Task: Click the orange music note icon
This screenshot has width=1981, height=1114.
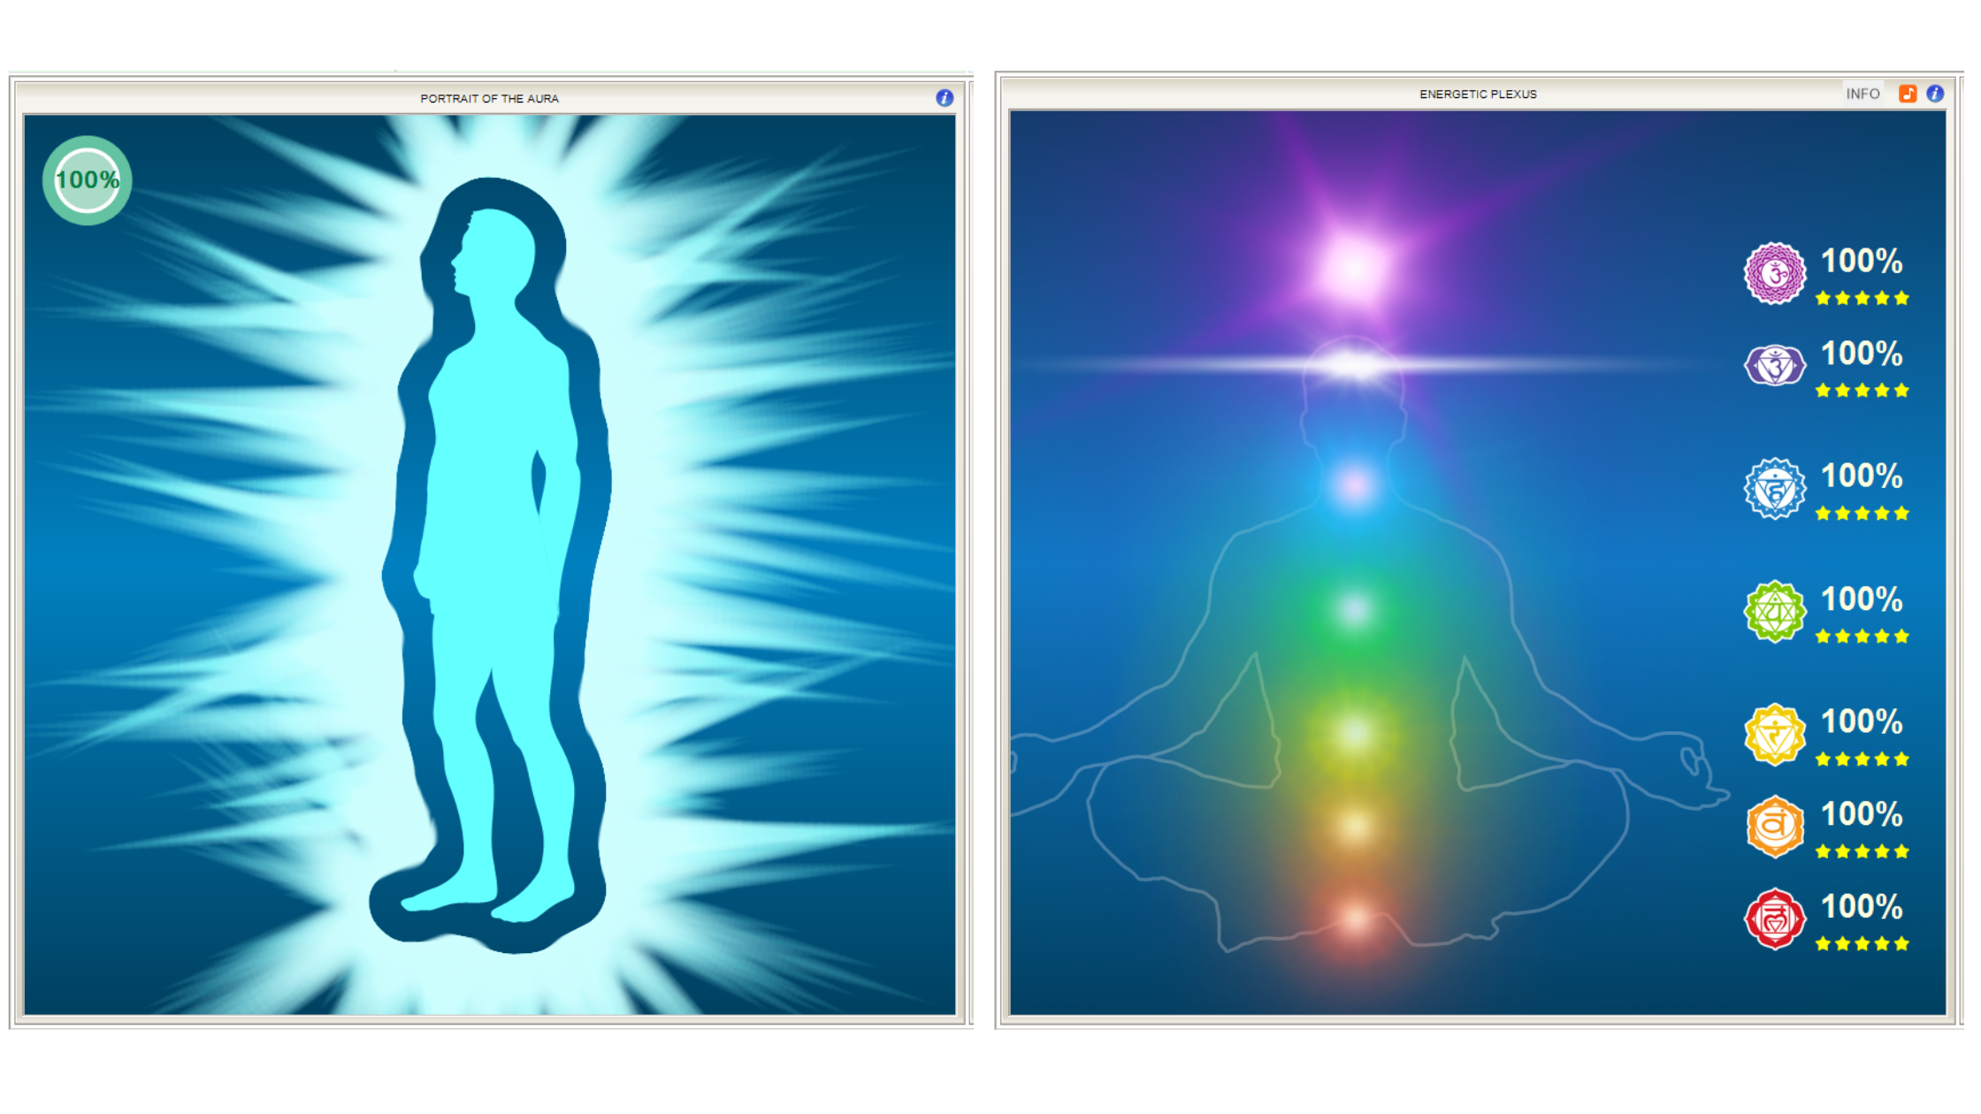Action: 1908,94
